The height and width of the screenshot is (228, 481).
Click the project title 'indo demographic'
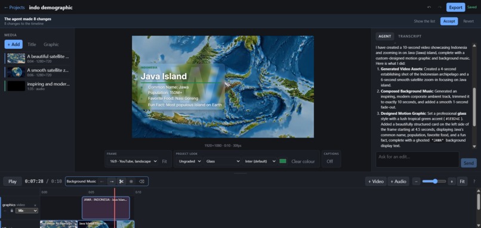51,7
